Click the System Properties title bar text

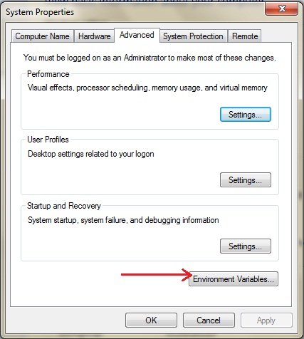[40, 12]
